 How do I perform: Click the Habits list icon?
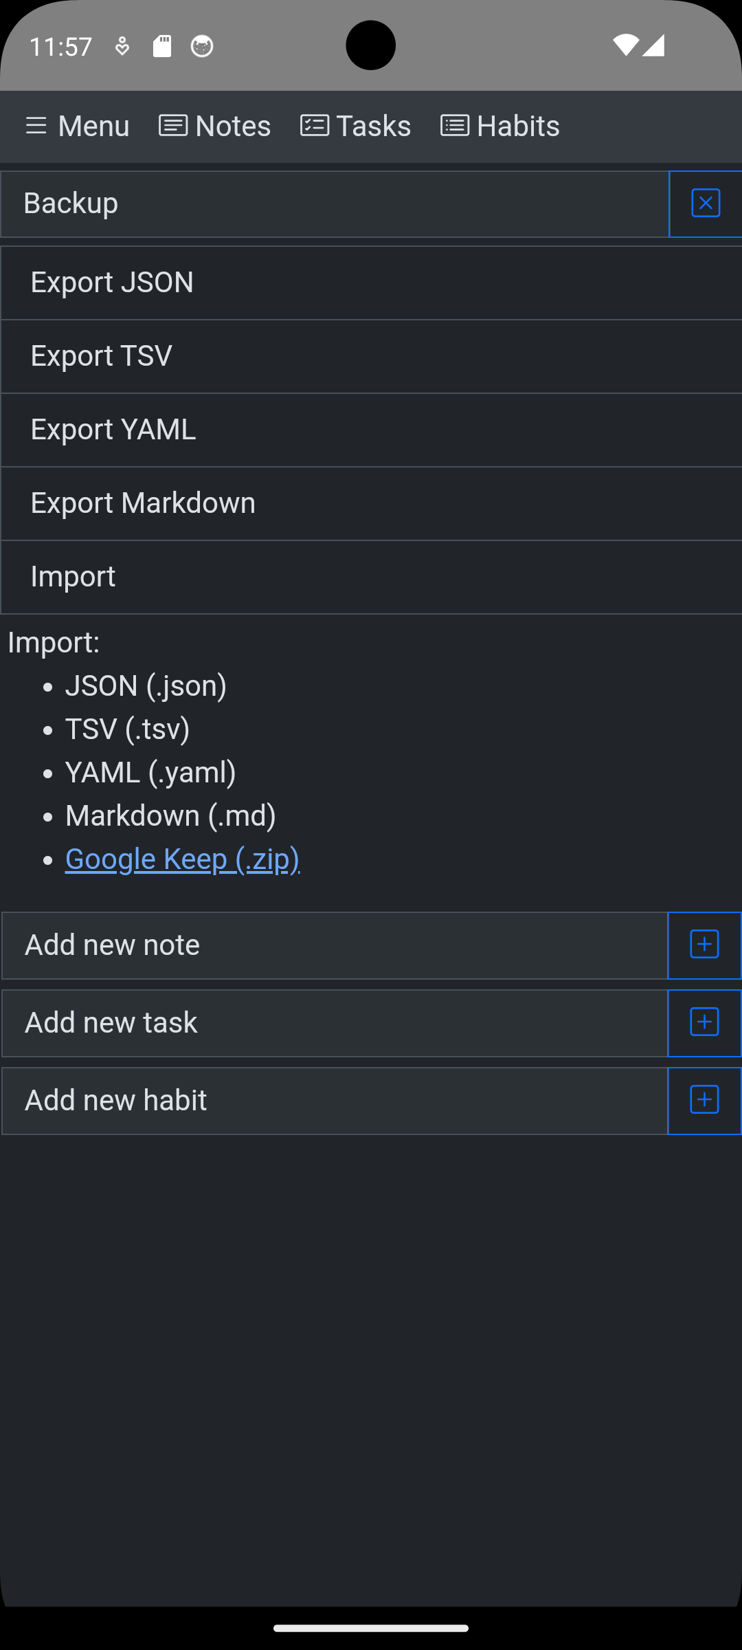tap(455, 126)
